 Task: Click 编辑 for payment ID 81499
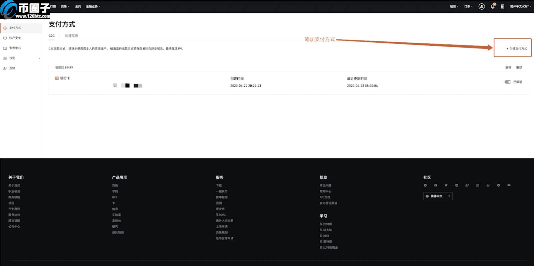click(x=508, y=68)
